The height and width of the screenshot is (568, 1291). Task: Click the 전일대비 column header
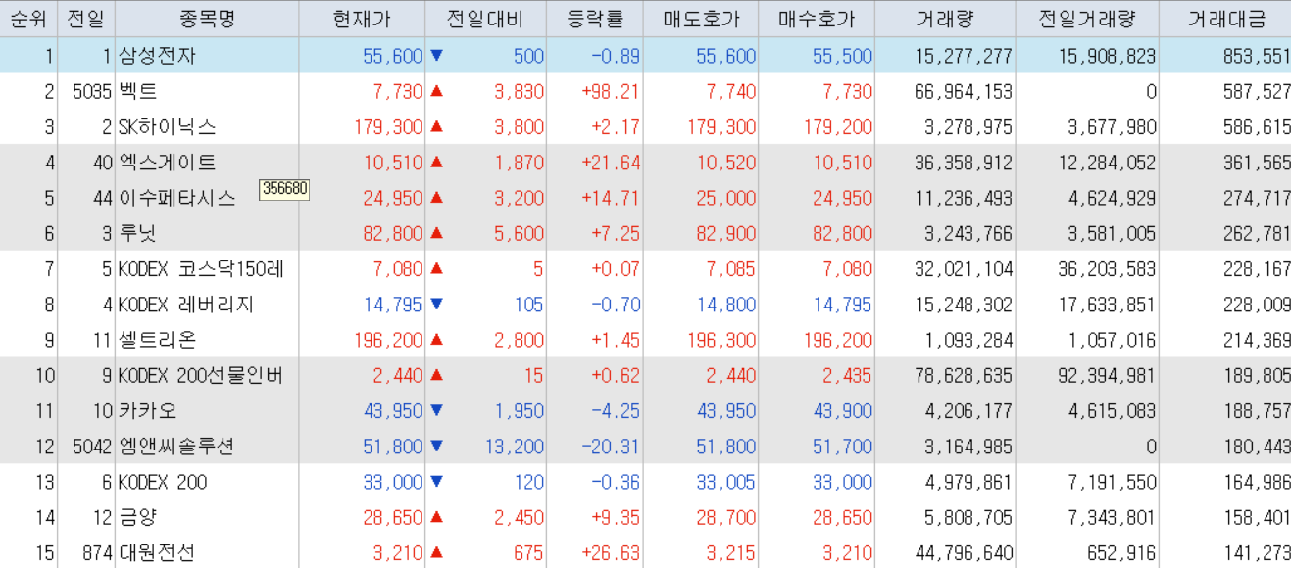[x=485, y=19]
